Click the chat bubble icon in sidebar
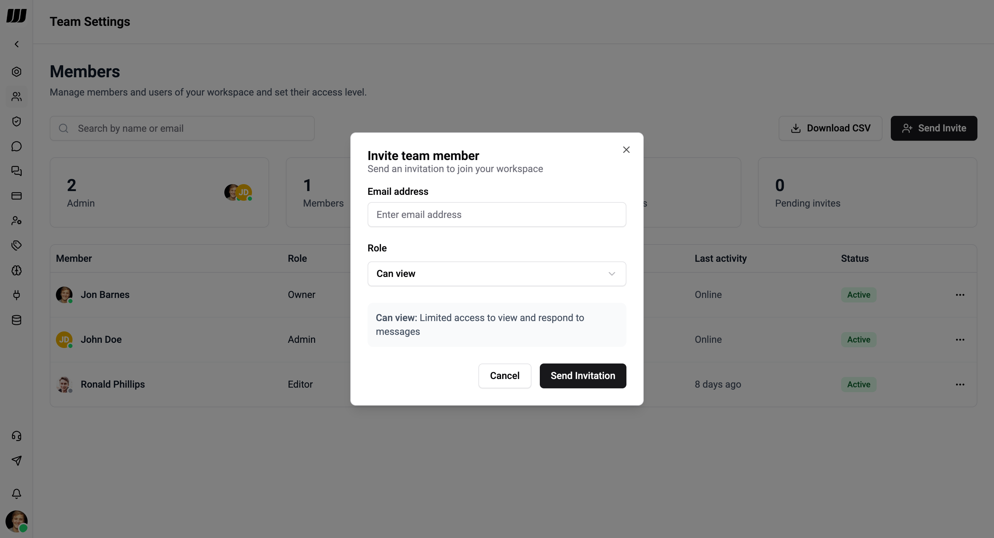 16,146
